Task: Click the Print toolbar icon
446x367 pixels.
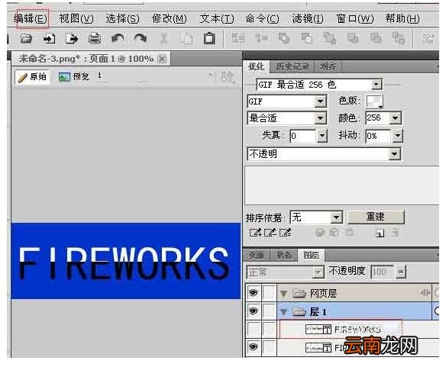Action: (95, 38)
